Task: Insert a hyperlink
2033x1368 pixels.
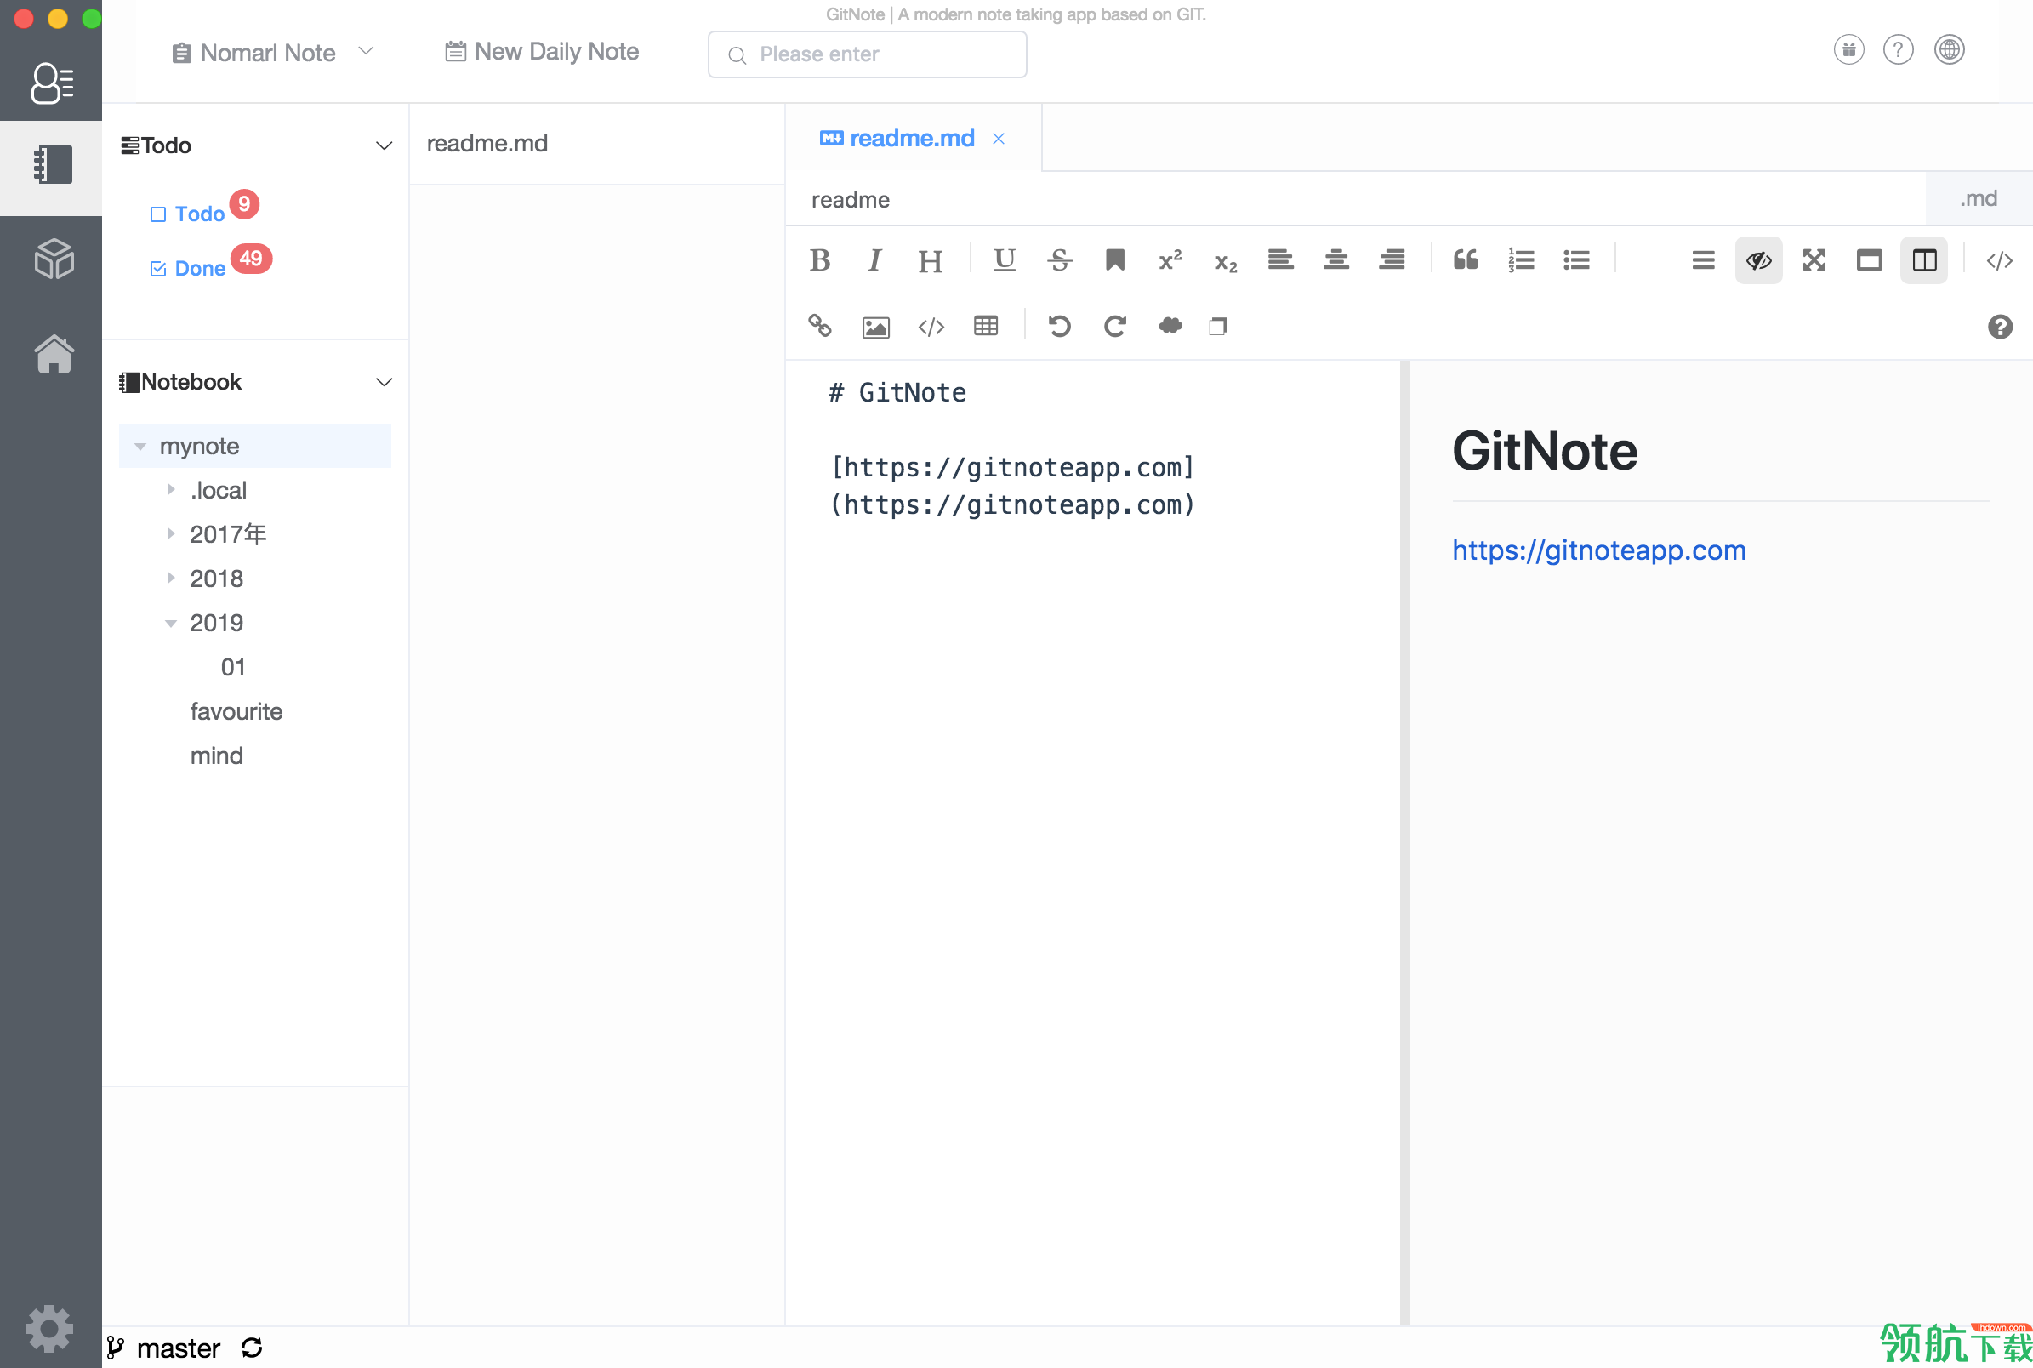Action: click(x=819, y=327)
